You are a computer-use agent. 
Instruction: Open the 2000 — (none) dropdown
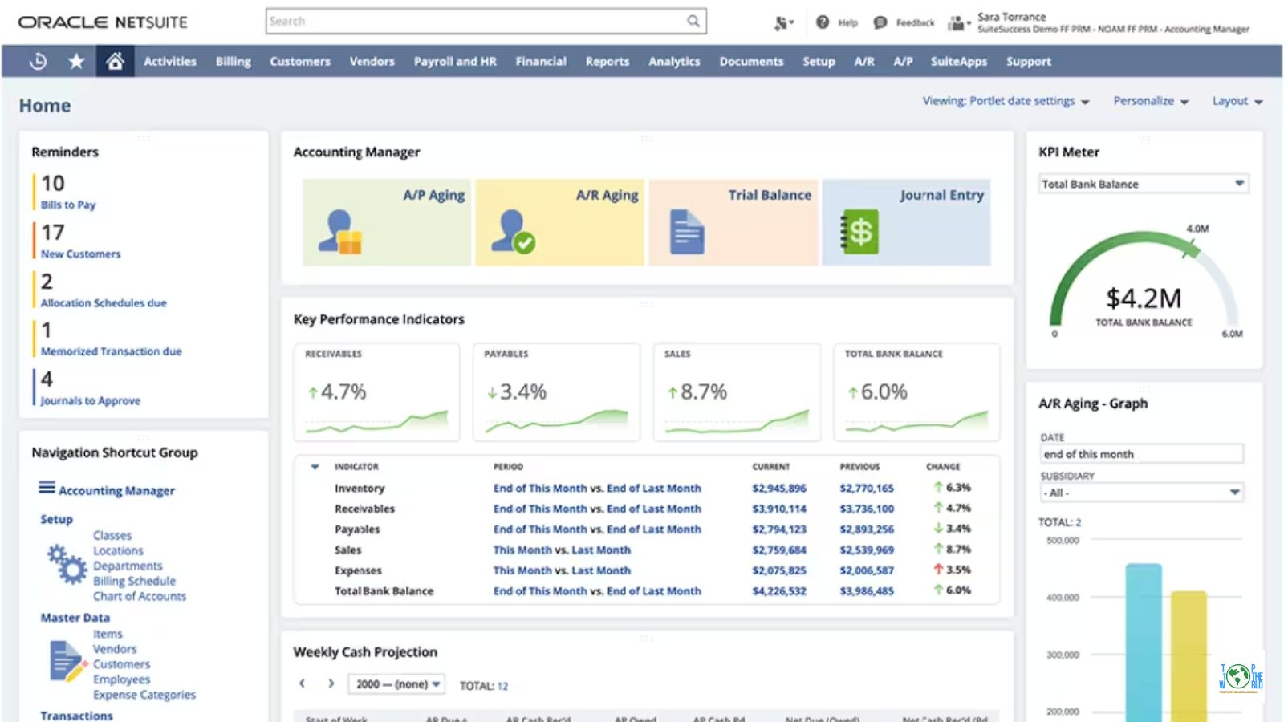click(x=396, y=684)
